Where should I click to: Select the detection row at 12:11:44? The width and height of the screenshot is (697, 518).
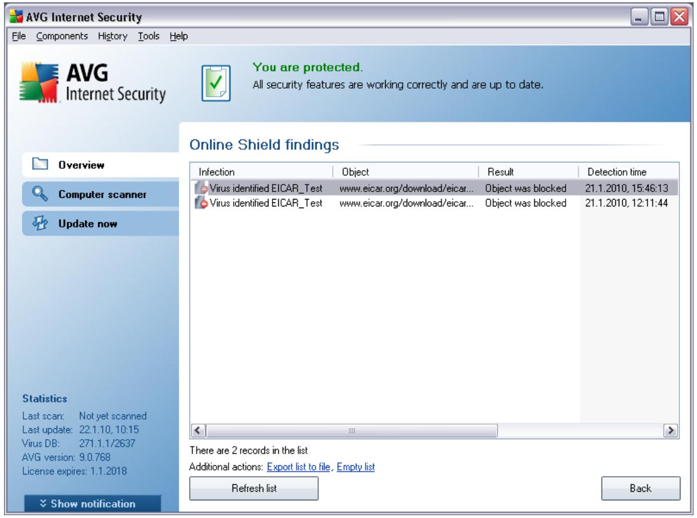click(434, 202)
